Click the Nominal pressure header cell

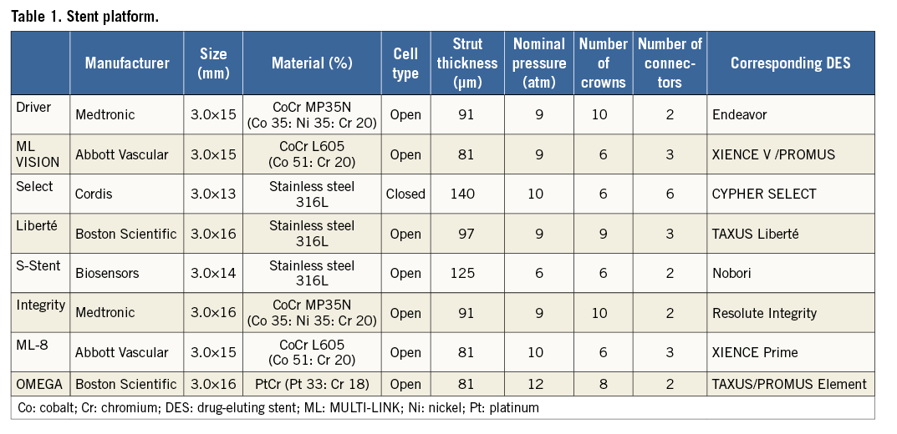(x=539, y=63)
